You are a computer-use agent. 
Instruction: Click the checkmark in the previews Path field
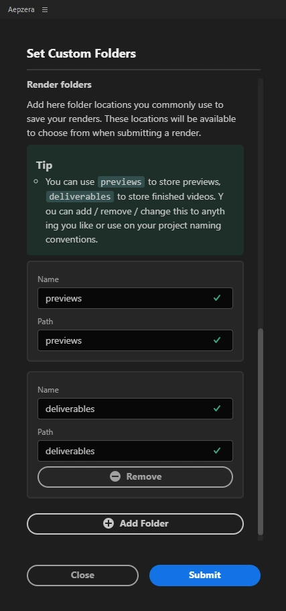pyautogui.click(x=217, y=340)
